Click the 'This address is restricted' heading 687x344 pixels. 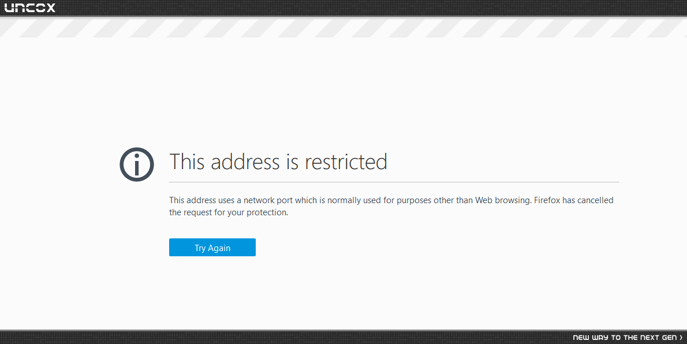[278, 161]
